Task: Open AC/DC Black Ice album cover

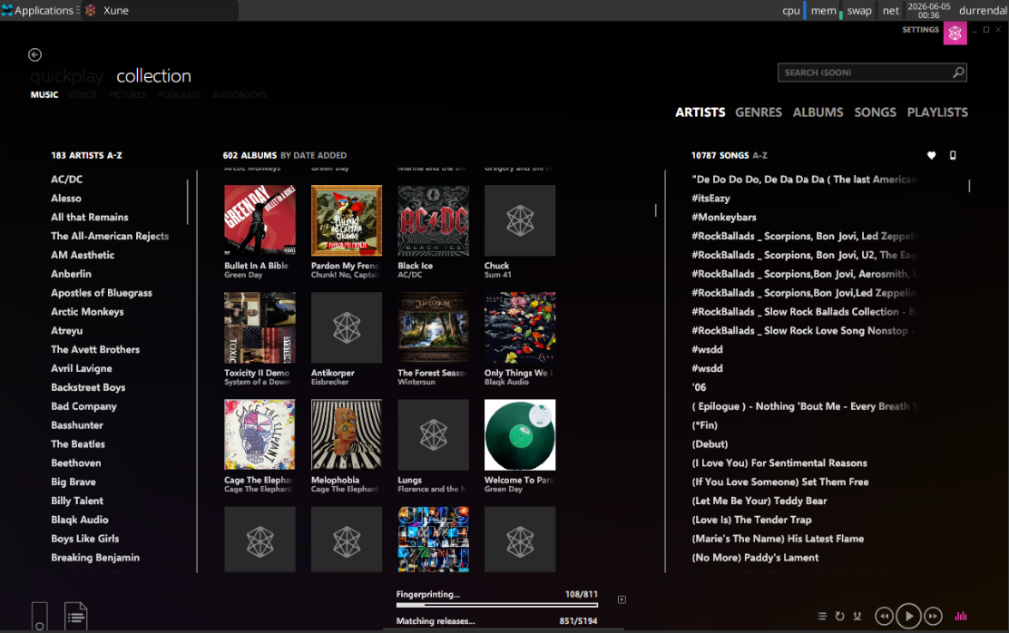Action: coord(433,220)
